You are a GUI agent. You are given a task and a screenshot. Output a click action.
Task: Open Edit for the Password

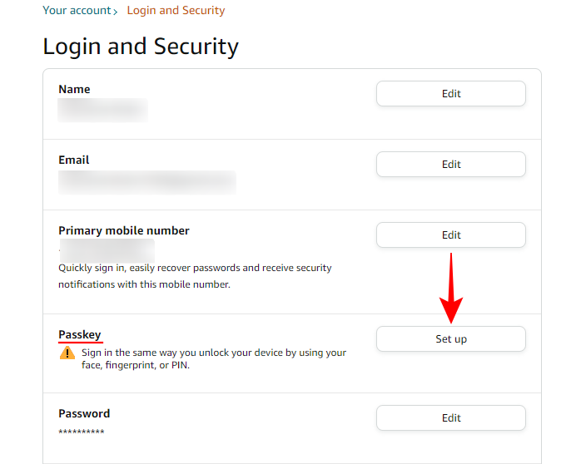450,418
